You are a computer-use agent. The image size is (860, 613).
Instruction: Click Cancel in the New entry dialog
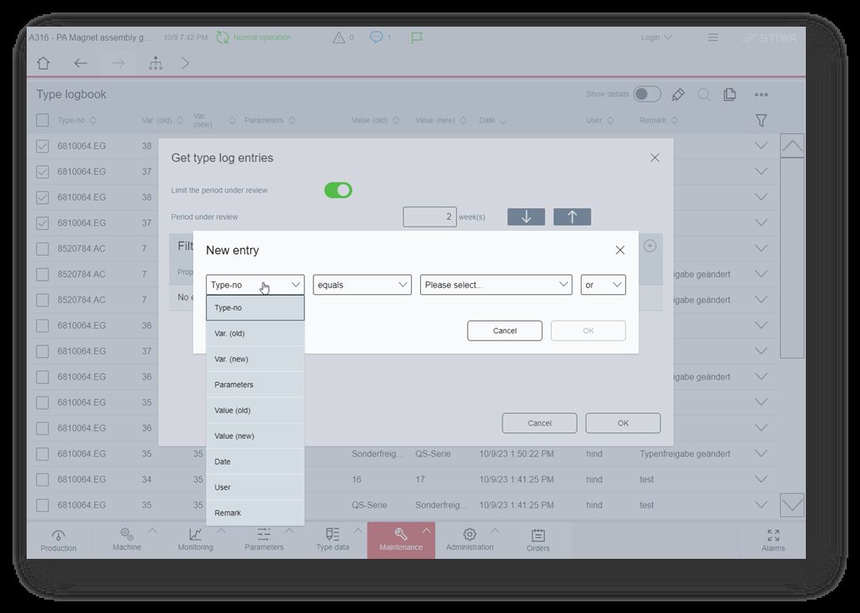(504, 331)
